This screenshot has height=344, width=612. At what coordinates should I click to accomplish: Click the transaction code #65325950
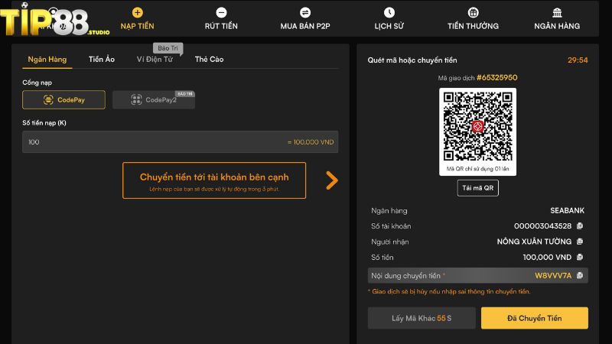coord(496,78)
